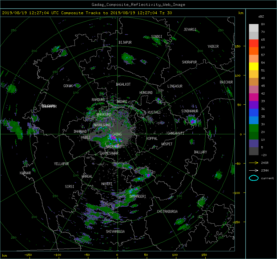Click the '-20' value on the dBZ scale

pos(264,155)
